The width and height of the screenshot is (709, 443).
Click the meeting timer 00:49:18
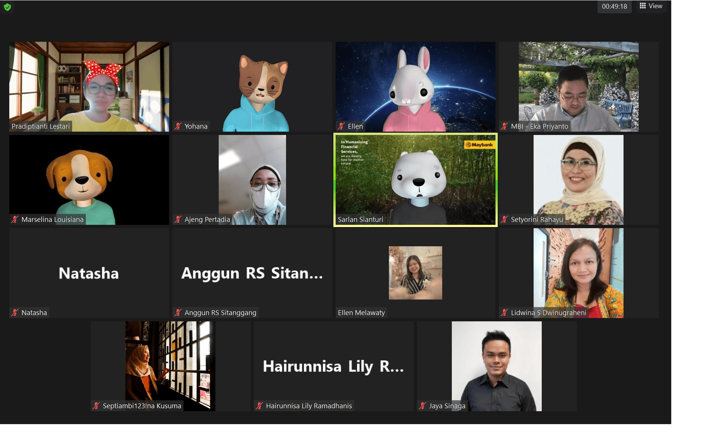614,7
